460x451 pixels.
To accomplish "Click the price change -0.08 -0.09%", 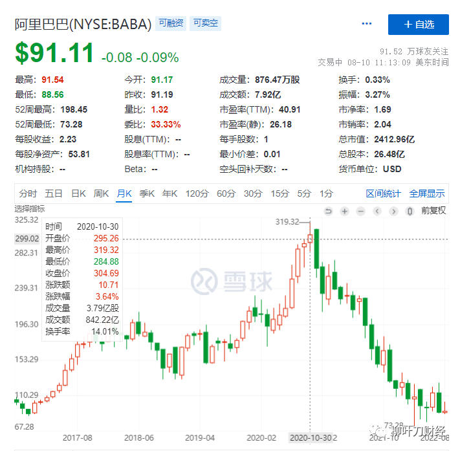I will coord(140,58).
